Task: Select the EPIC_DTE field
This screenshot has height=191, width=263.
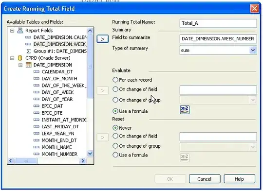Action: pos(52,113)
